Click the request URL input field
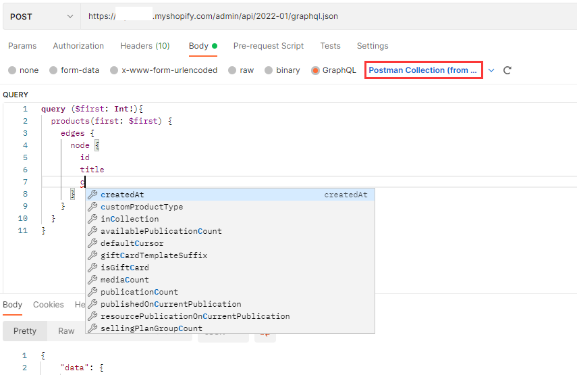Screen dimensions: 577x375 (x=324, y=16)
